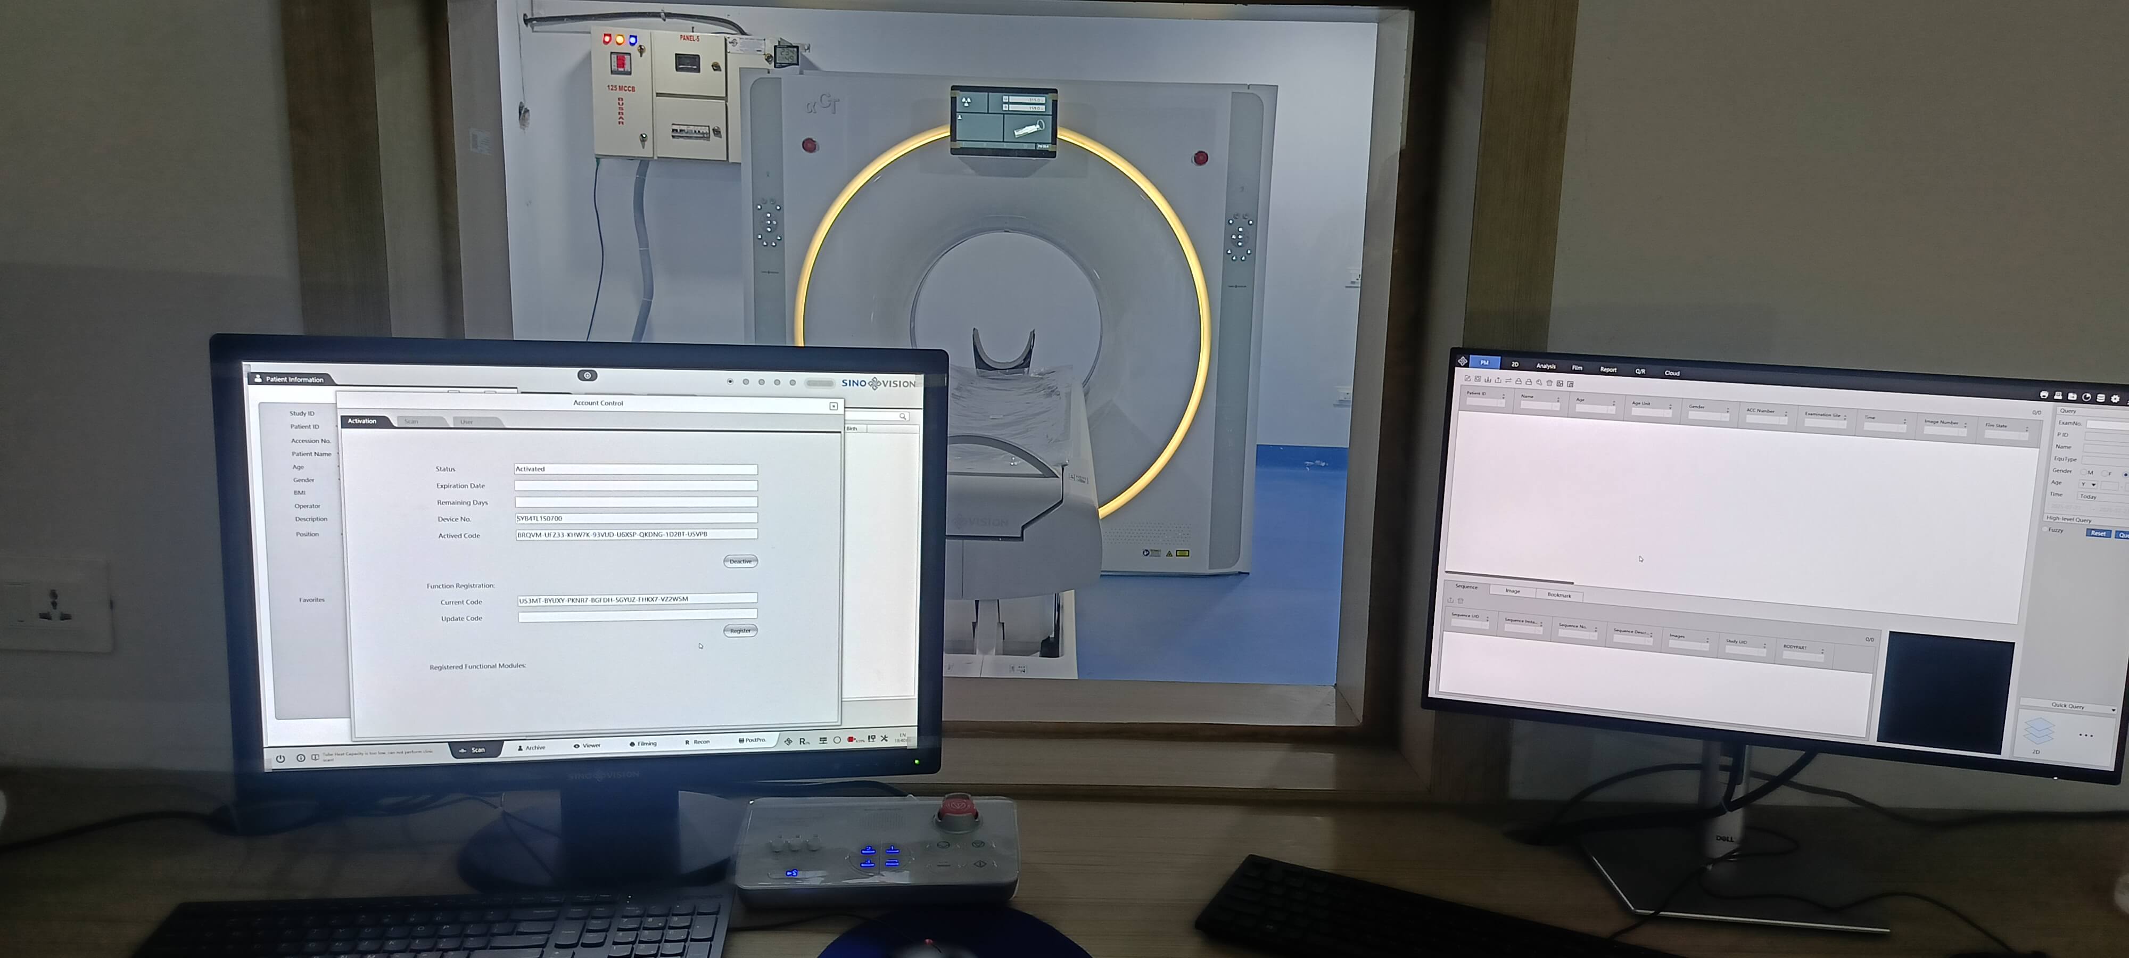
Task: Click the database icon beside the gear
Action: pos(2100,399)
